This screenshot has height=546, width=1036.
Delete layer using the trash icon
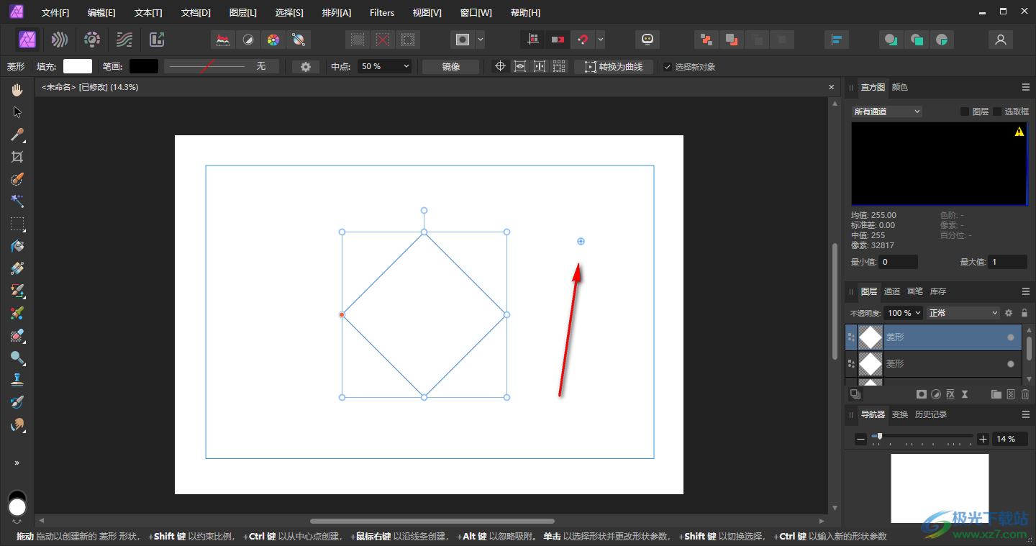[1025, 394]
